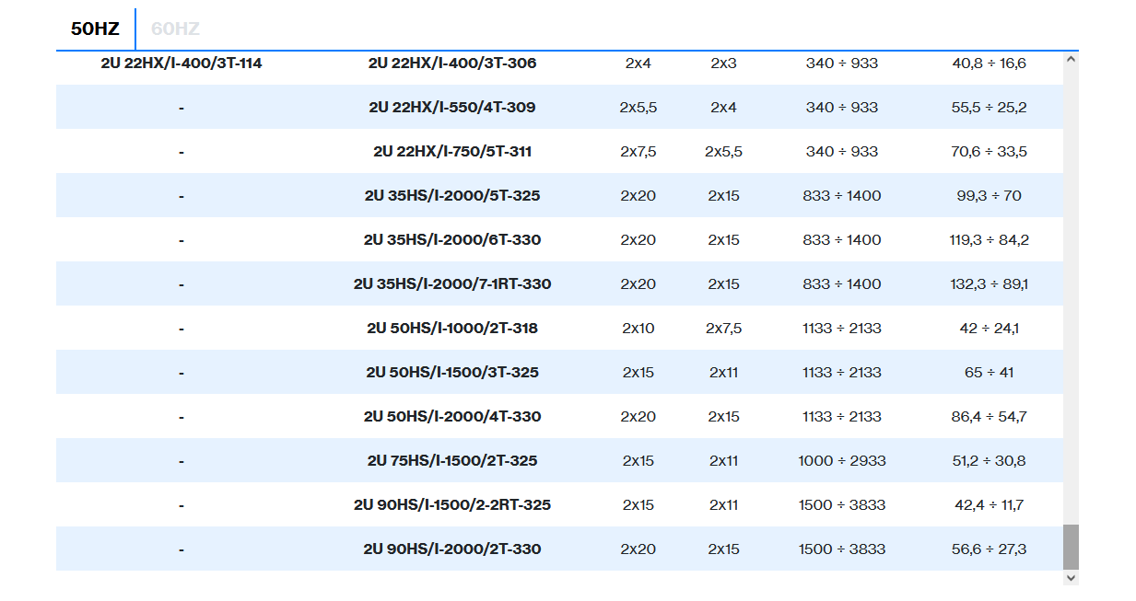The width and height of the screenshot is (1136, 601).
Task: Pick the 2U 35HS/I-2000/6T-330 entry
Action: [452, 240]
